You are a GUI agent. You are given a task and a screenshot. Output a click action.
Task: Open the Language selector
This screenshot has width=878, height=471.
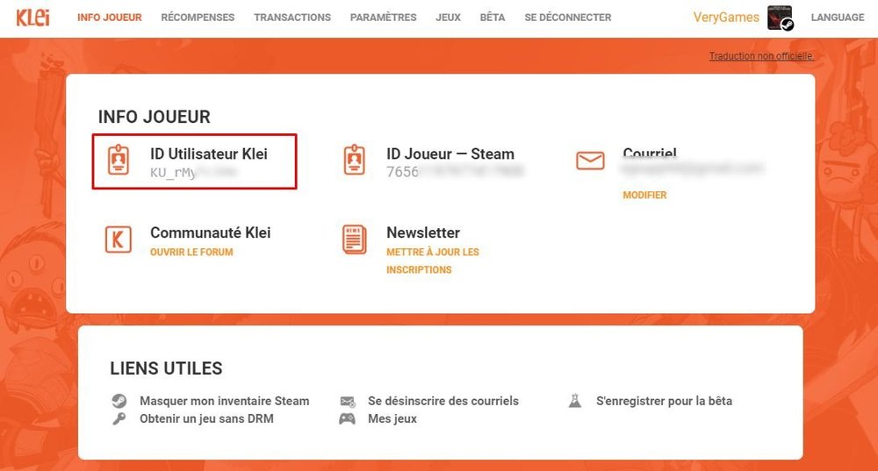(837, 18)
